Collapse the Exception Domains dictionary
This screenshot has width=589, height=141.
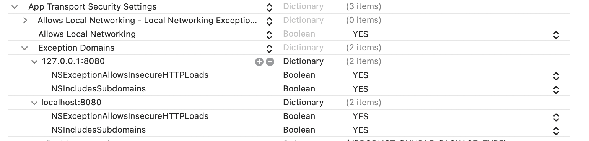(25, 48)
